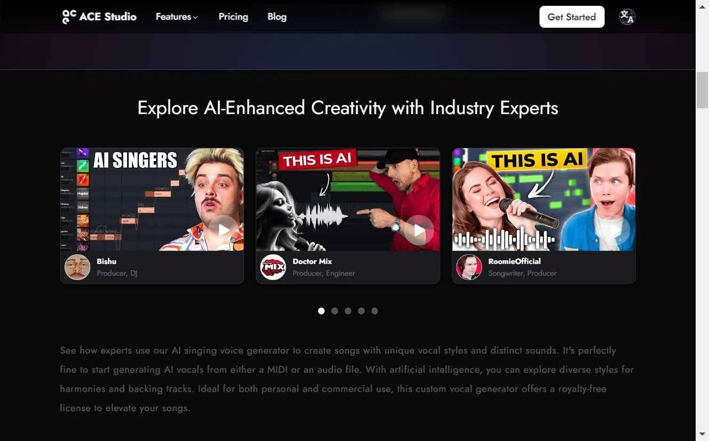Click the Doctor Mix name text
The height and width of the screenshot is (441, 709).
point(312,261)
